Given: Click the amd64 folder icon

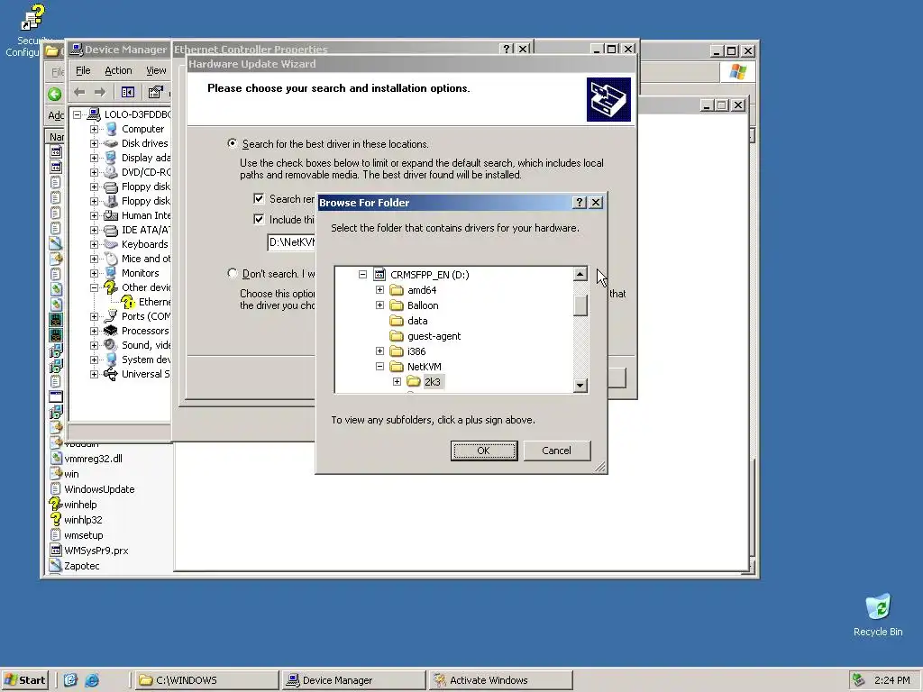Looking at the screenshot, I should pos(397,290).
